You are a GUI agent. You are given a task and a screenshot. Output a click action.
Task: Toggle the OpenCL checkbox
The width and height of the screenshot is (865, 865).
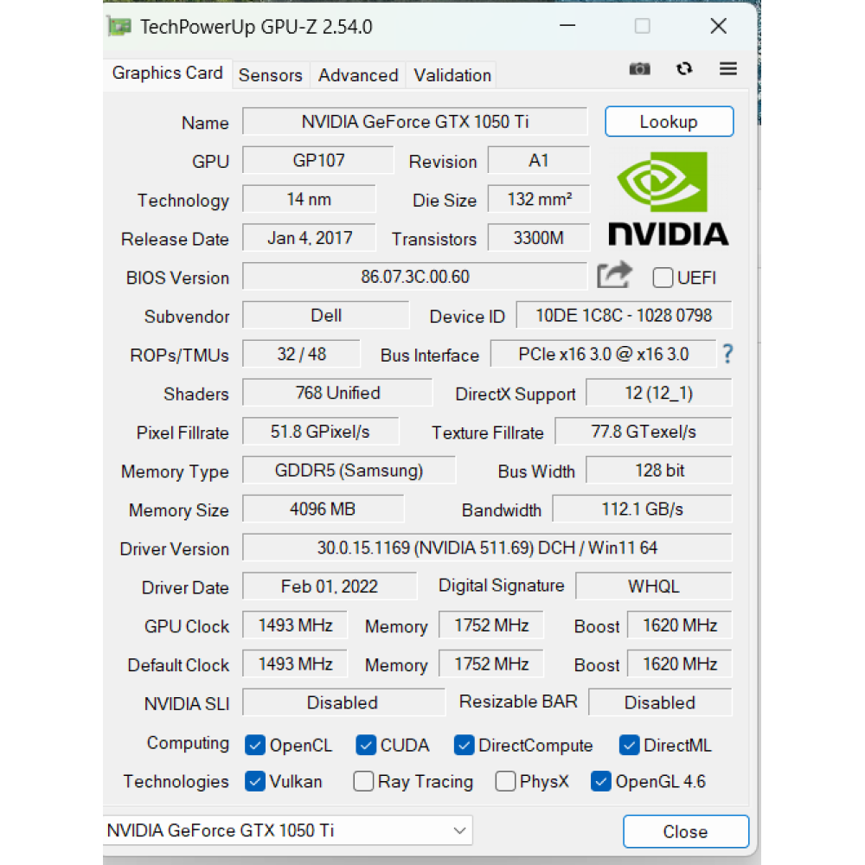pos(255,746)
